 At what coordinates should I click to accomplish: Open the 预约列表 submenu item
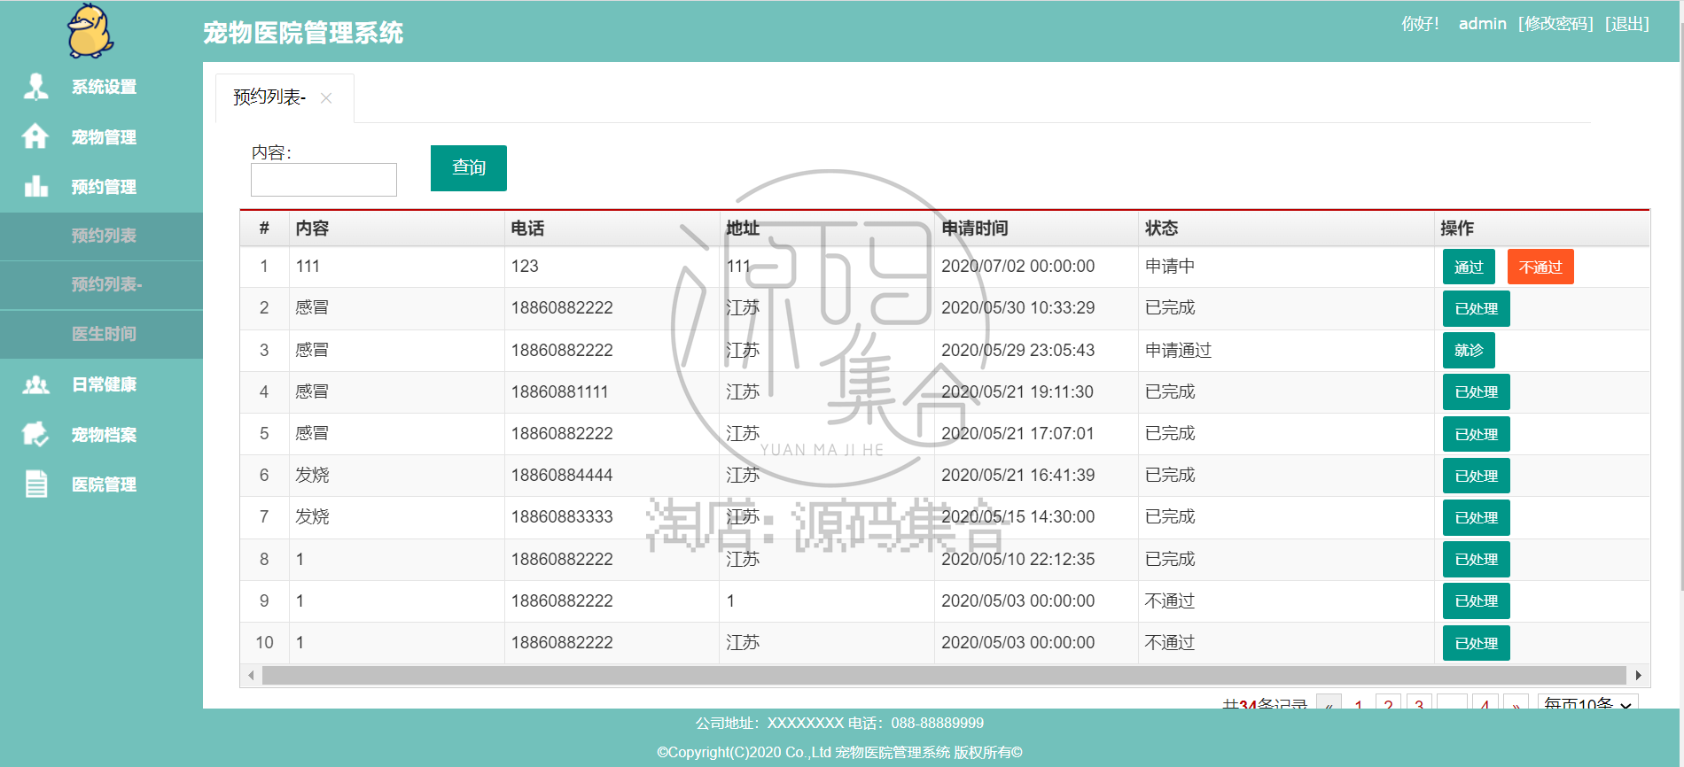[x=102, y=236]
